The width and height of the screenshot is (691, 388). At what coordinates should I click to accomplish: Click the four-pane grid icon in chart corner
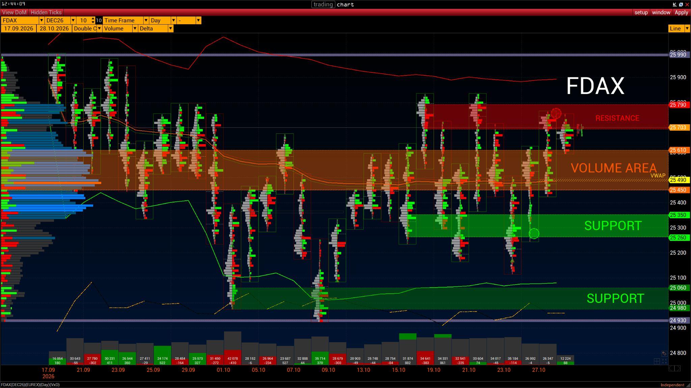click(657, 361)
